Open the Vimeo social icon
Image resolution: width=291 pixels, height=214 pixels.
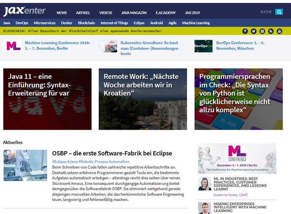coord(262,31)
